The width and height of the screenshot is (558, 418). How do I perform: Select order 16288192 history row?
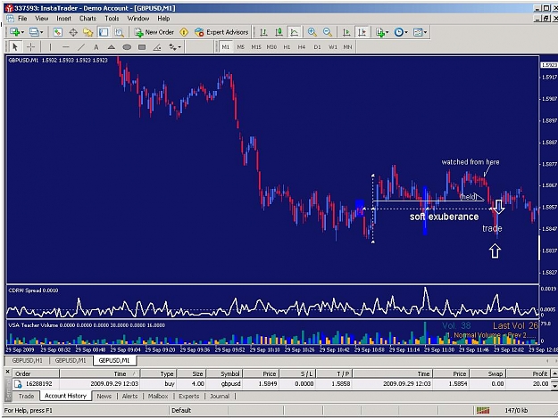281,384
